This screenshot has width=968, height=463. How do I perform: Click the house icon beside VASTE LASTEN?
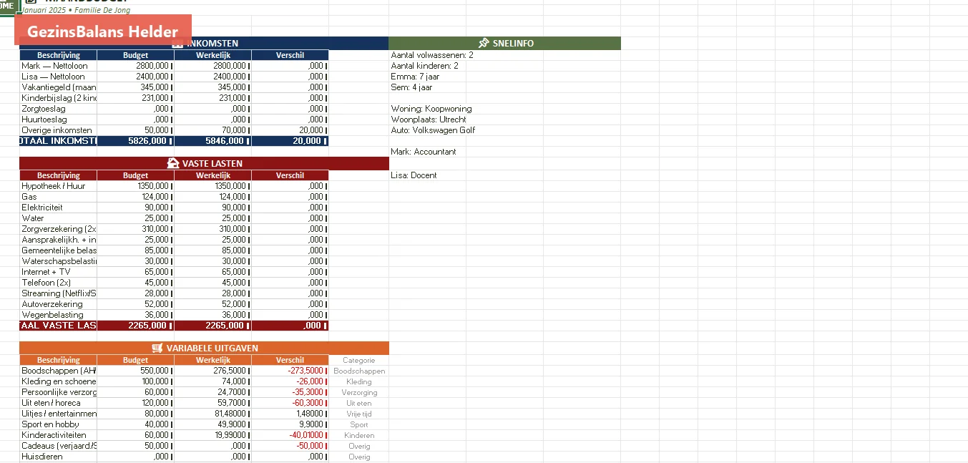[x=172, y=163]
